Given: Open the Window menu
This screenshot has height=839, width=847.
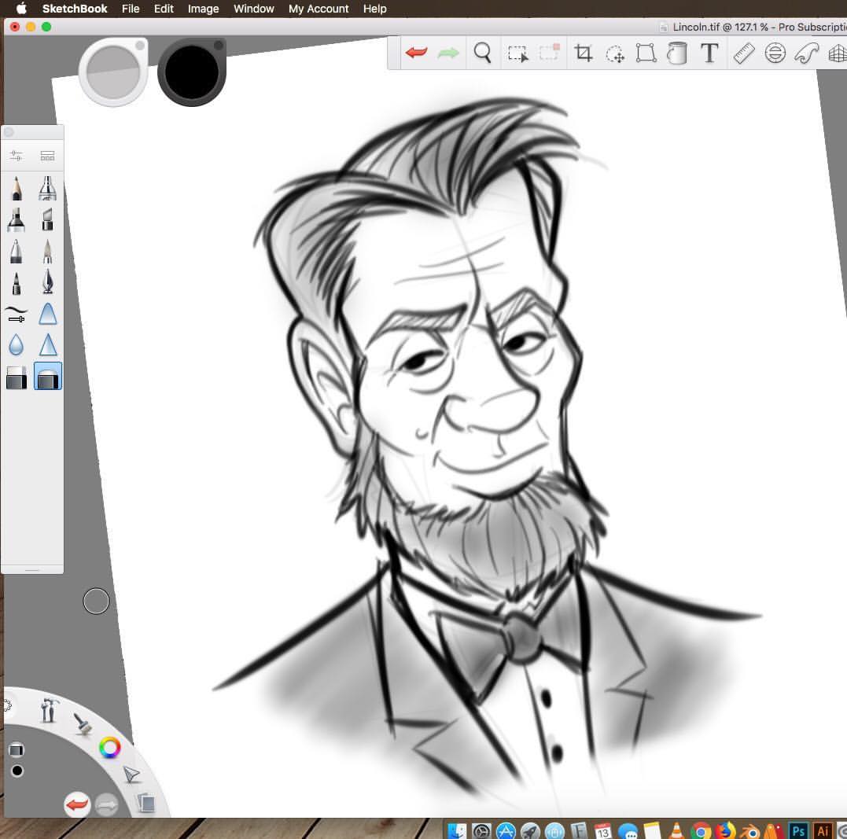Looking at the screenshot, I should point(254,9).
